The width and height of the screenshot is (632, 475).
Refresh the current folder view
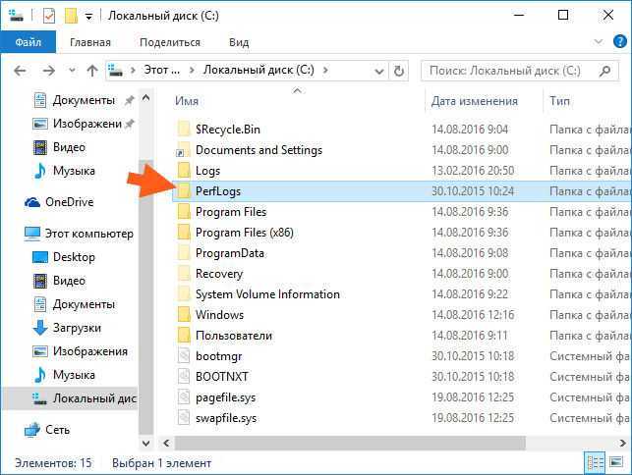pos(399,72)
